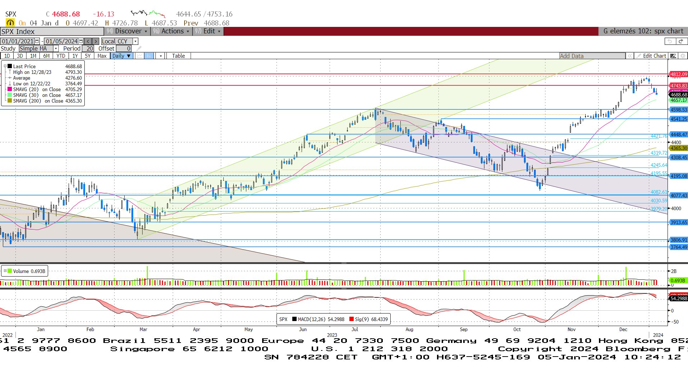
Task: Click the SPX Index security field
Action: pyautogui.click(x=52, y=32)
